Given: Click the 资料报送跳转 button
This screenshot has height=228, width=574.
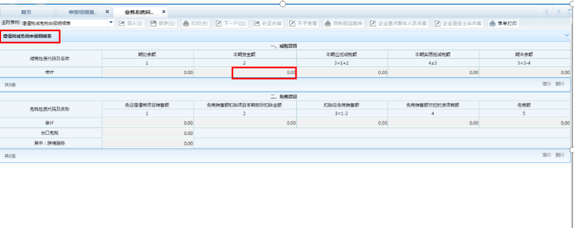Looking at the screenshot, I should pos(344,24).
